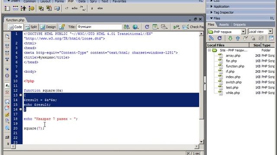
Task: Insert PHP comment icon
Action: click(x=83, y=8)
